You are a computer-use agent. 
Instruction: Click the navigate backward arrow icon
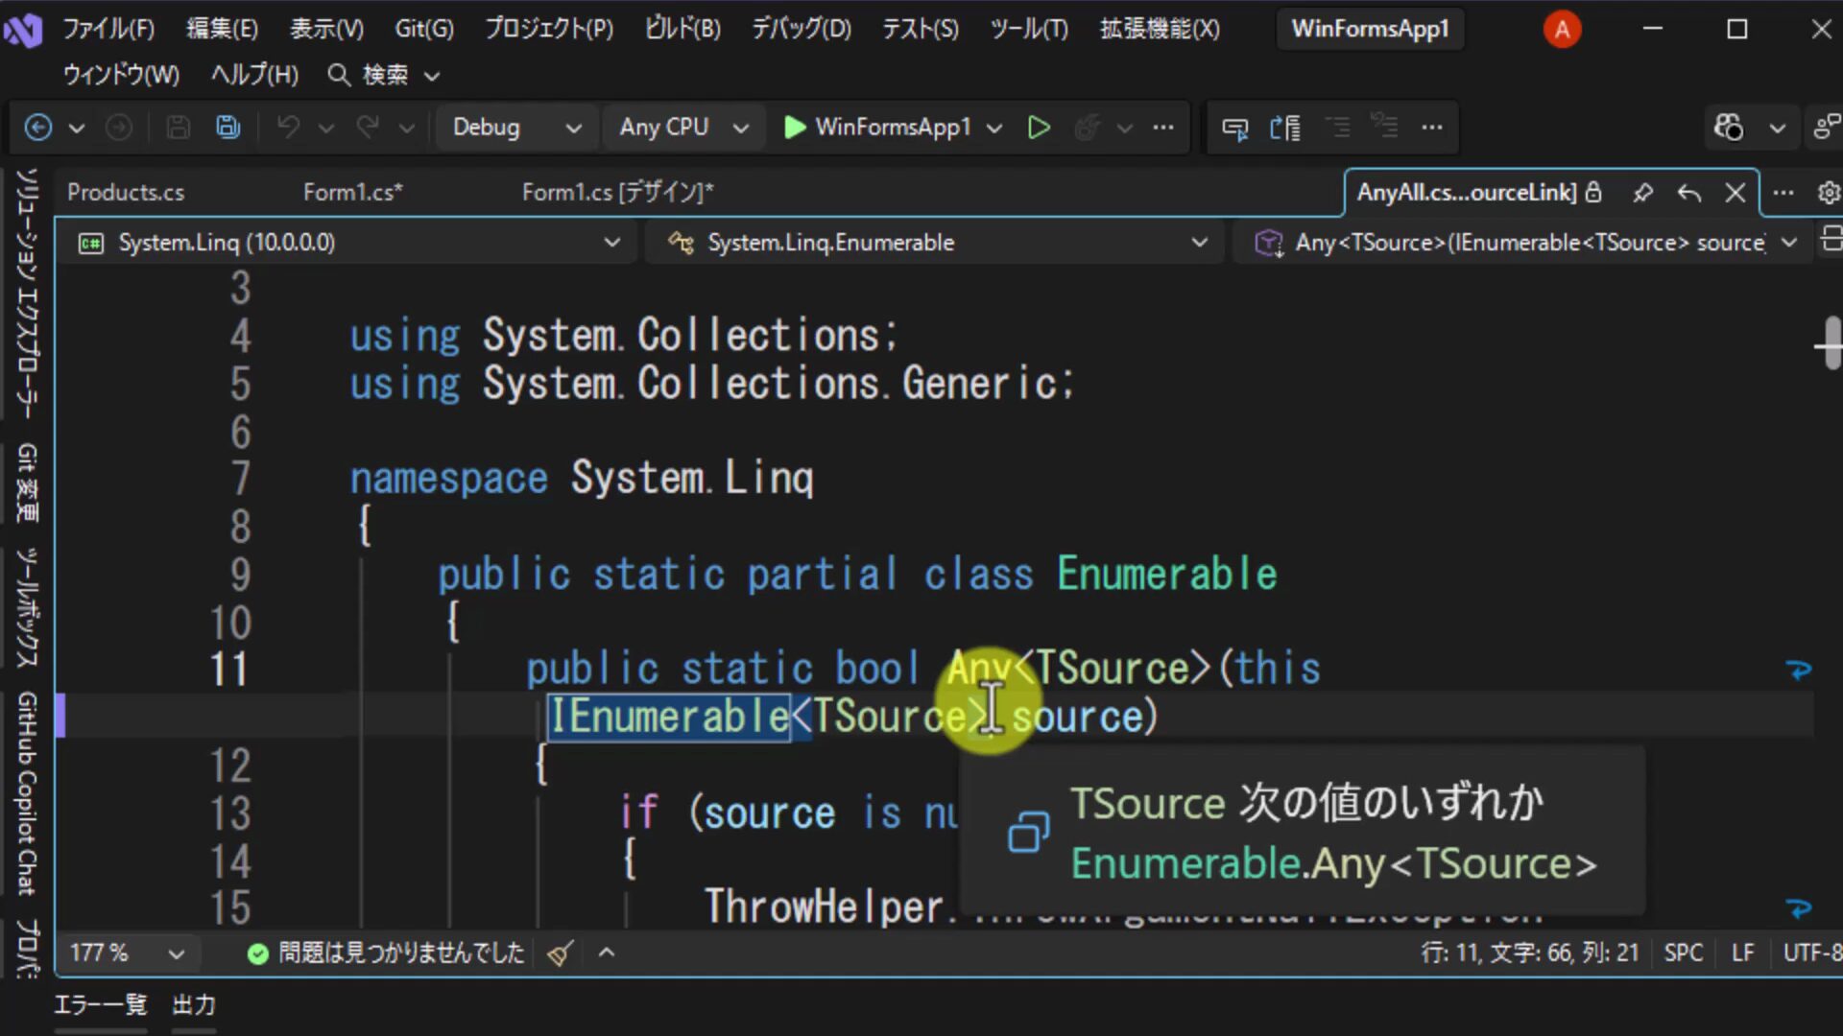tap(38, 127)
